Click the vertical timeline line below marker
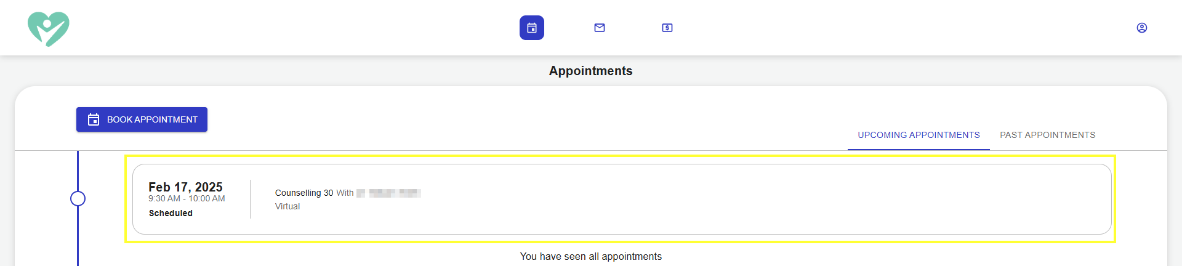1182x266 pixels. coord(78,236)
